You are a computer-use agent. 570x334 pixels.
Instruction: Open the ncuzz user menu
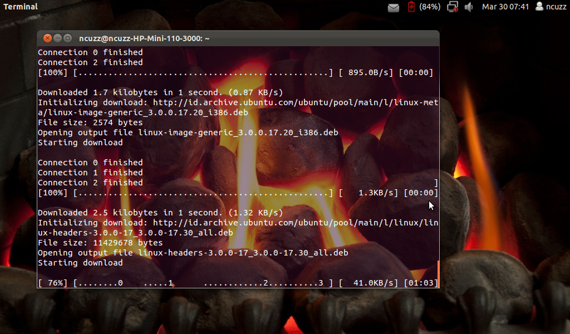(x=551, y=7)
